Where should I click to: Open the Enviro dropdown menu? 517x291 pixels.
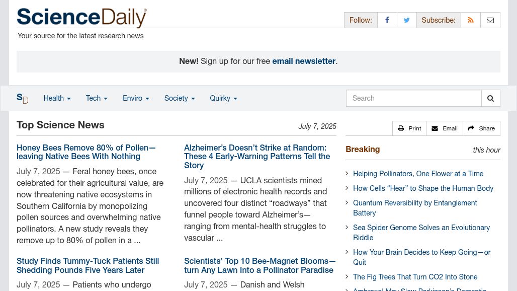pos(136,98)
